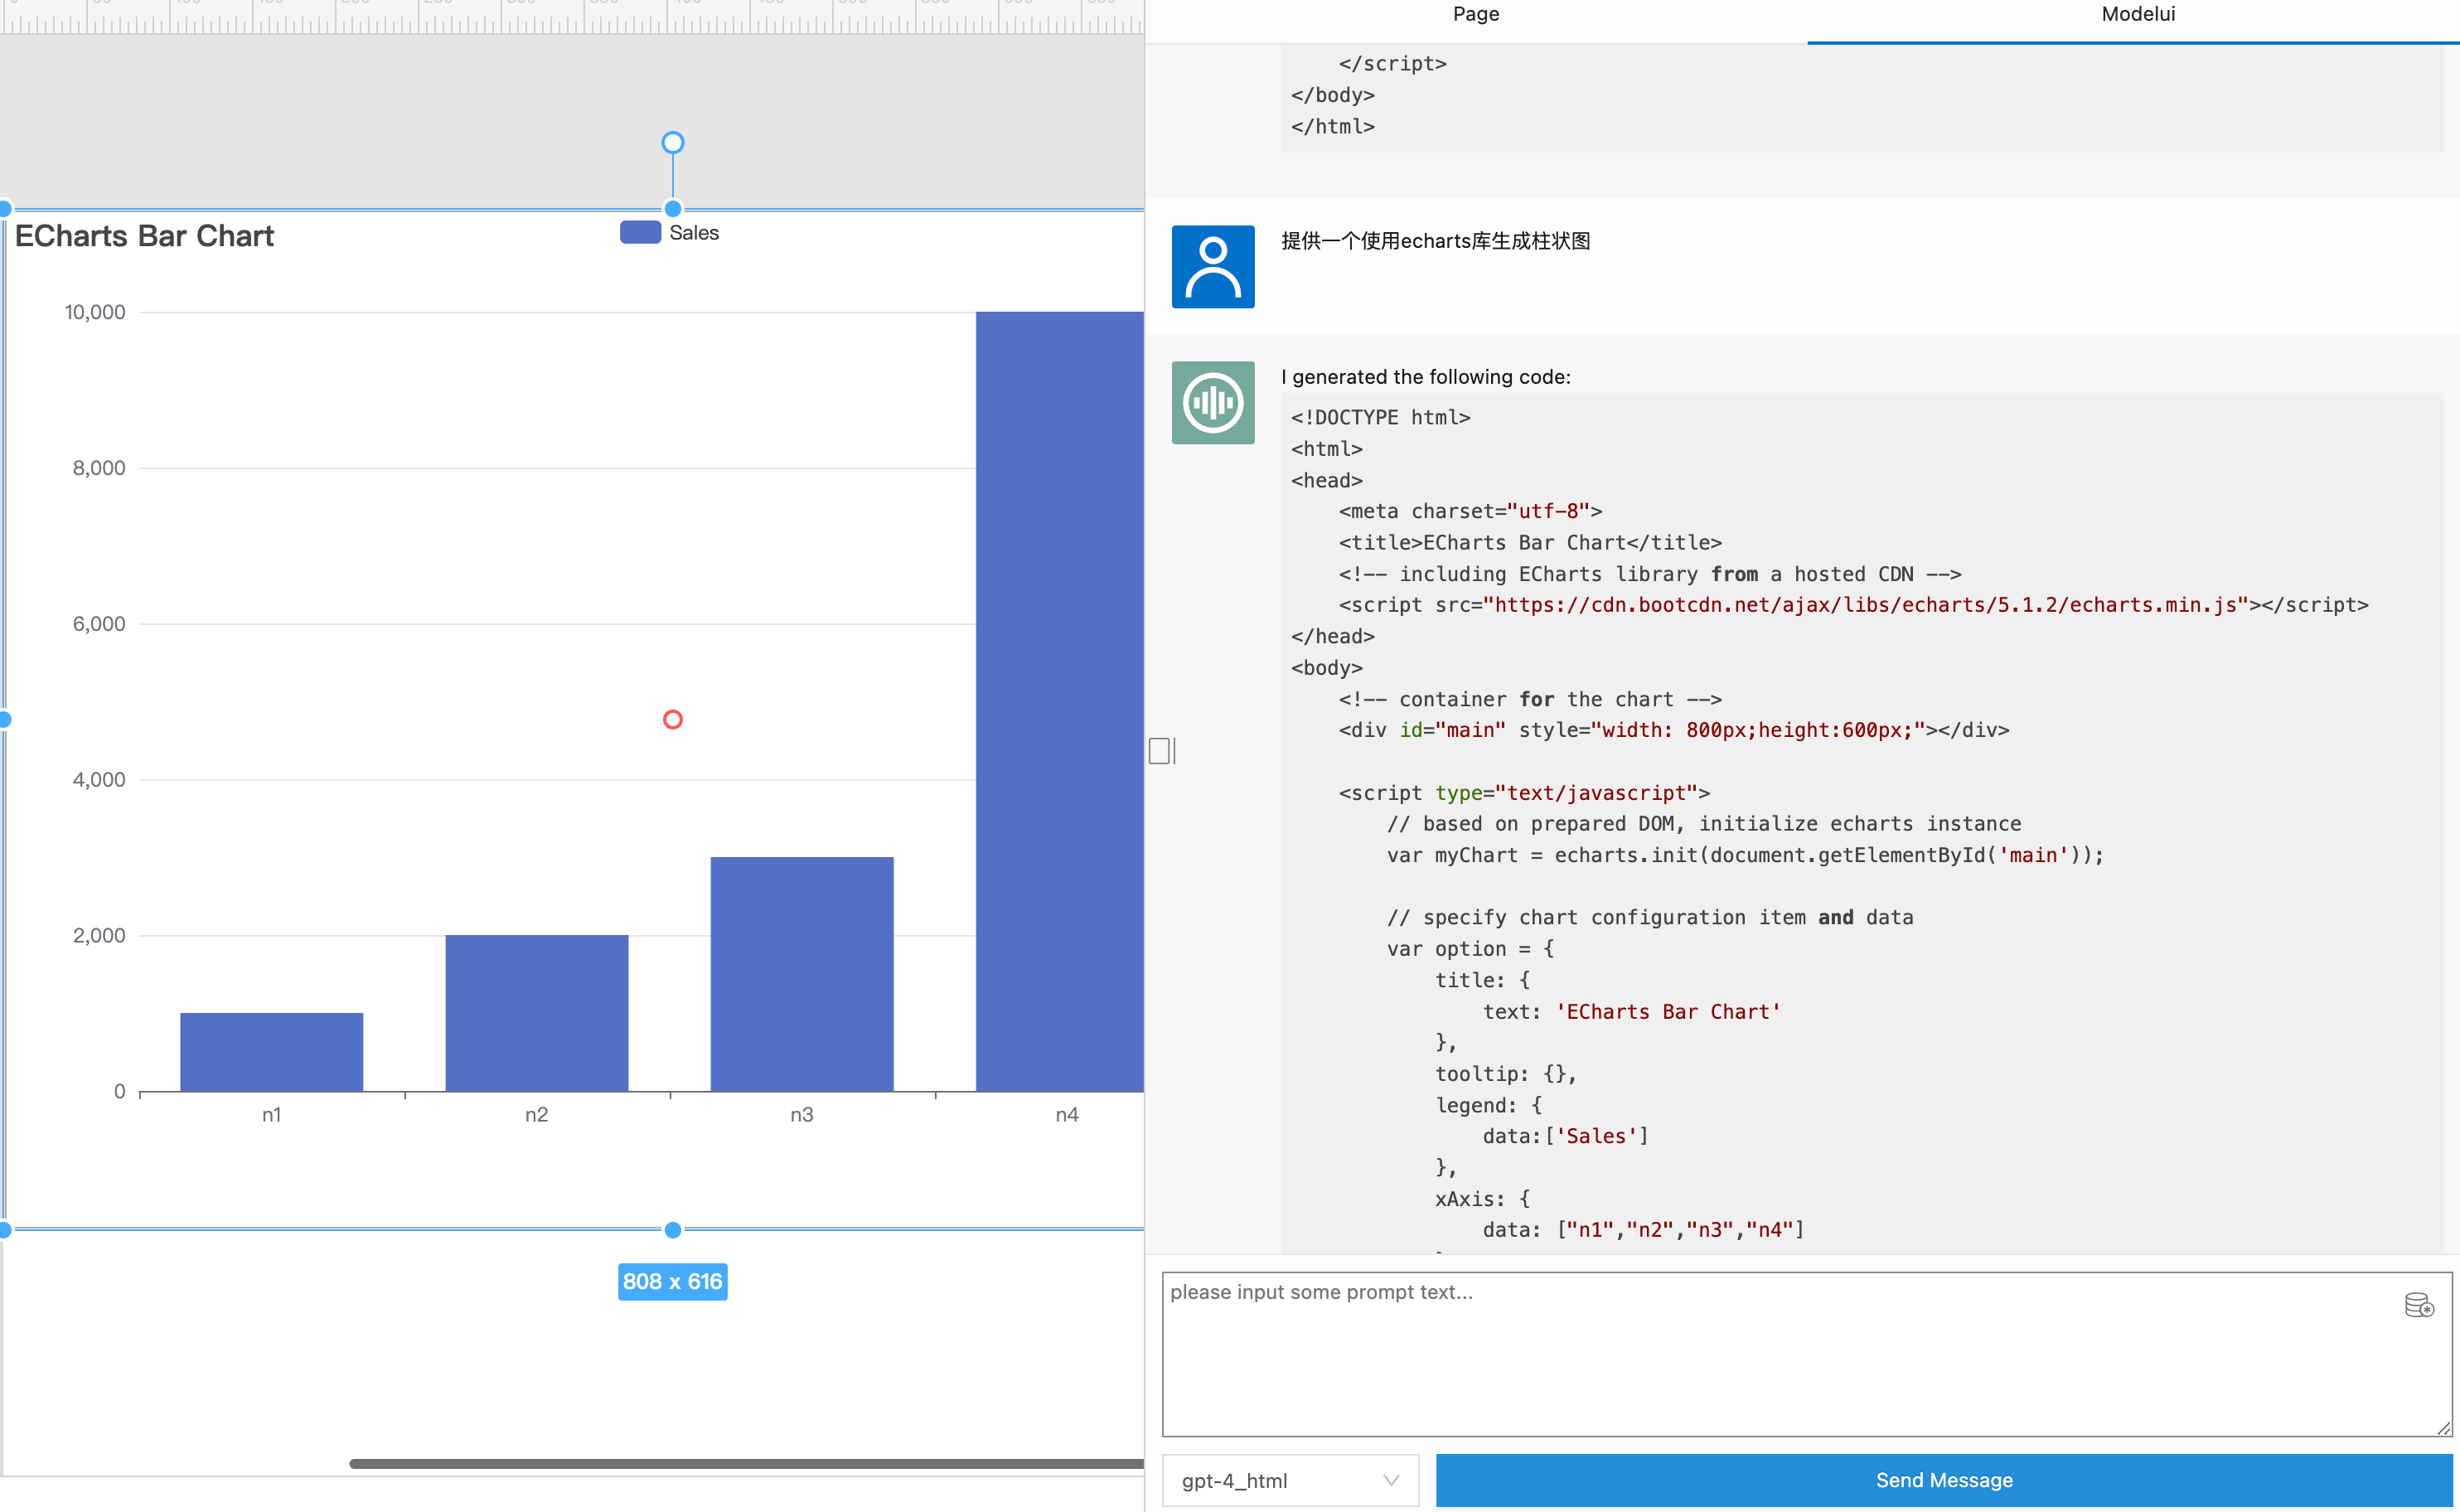Screen dimensions: 2460x1512
Task: Click the echarts CDN URL in code
Action: [x=1865, y=605]
